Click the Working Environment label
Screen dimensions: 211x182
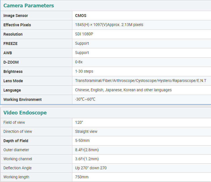pyautogui.click(x=23, y=99)
